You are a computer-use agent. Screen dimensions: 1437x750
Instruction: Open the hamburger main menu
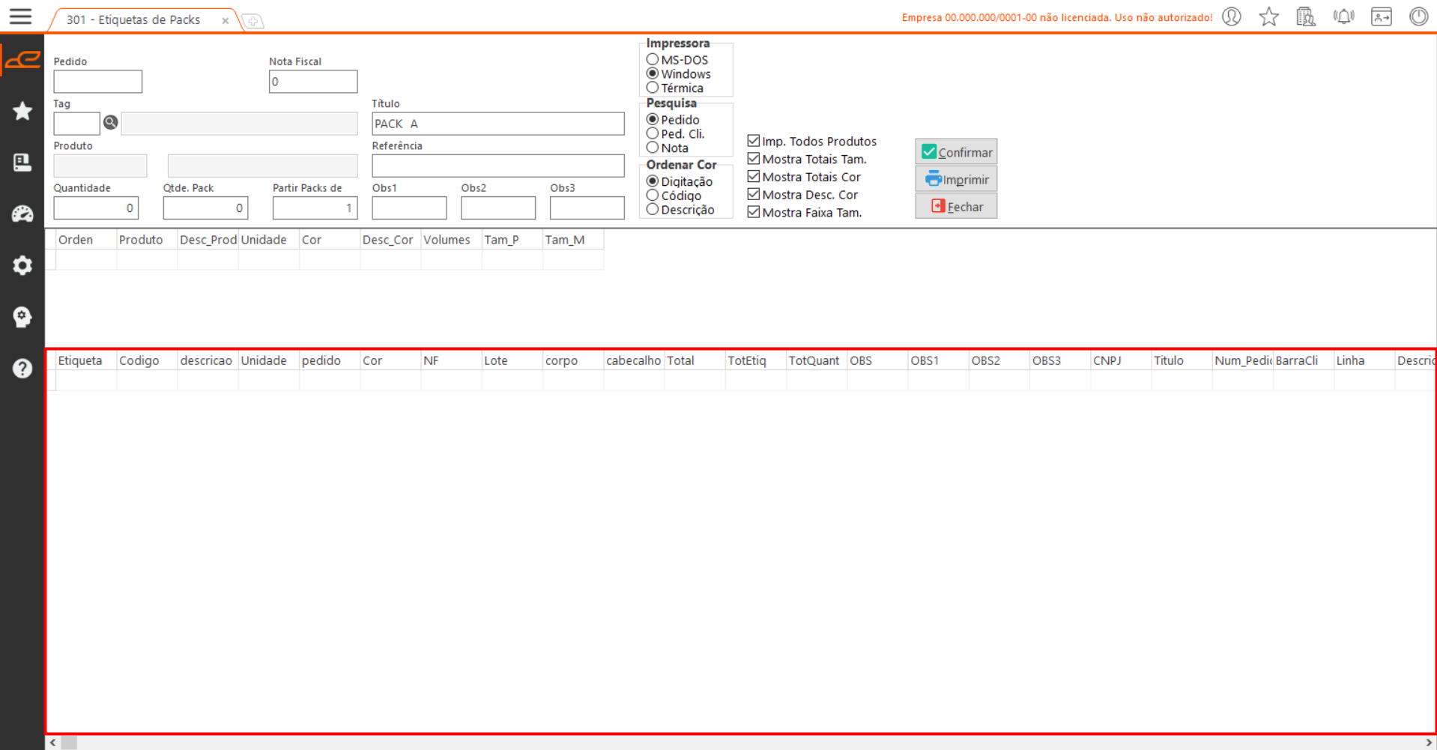[20, 16]
